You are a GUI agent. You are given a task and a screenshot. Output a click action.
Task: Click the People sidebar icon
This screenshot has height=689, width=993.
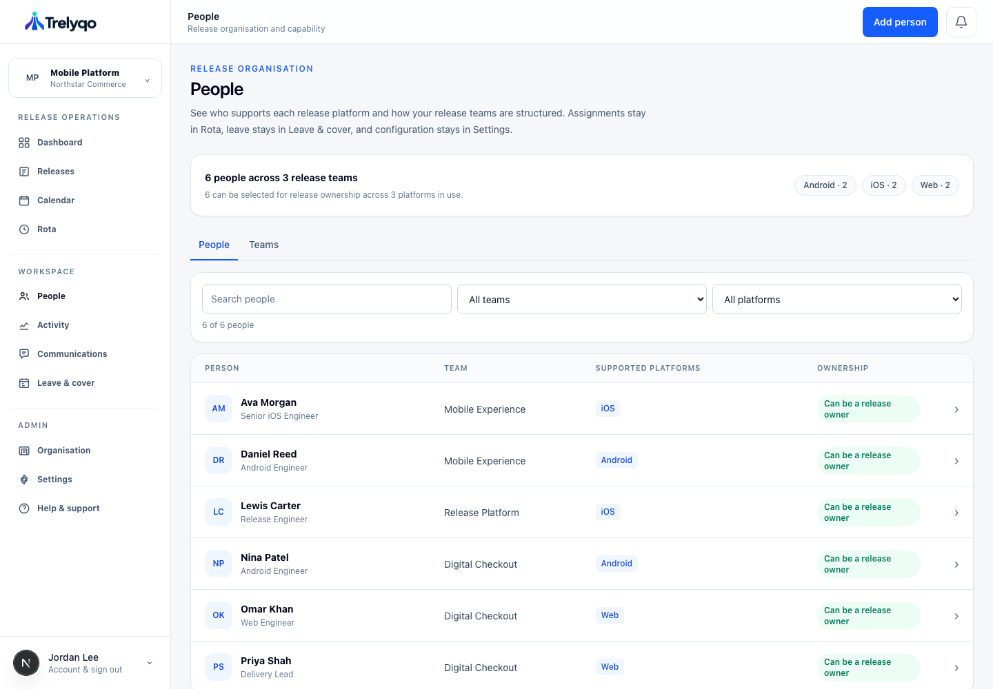click(x=24, y=296)
